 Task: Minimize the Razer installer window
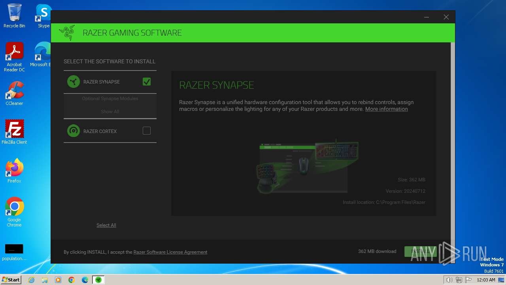click(427, 17)
